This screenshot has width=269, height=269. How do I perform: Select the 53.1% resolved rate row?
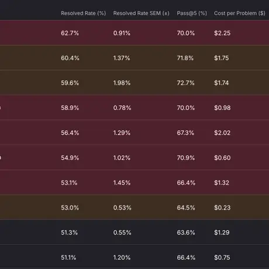pos(134,182)
